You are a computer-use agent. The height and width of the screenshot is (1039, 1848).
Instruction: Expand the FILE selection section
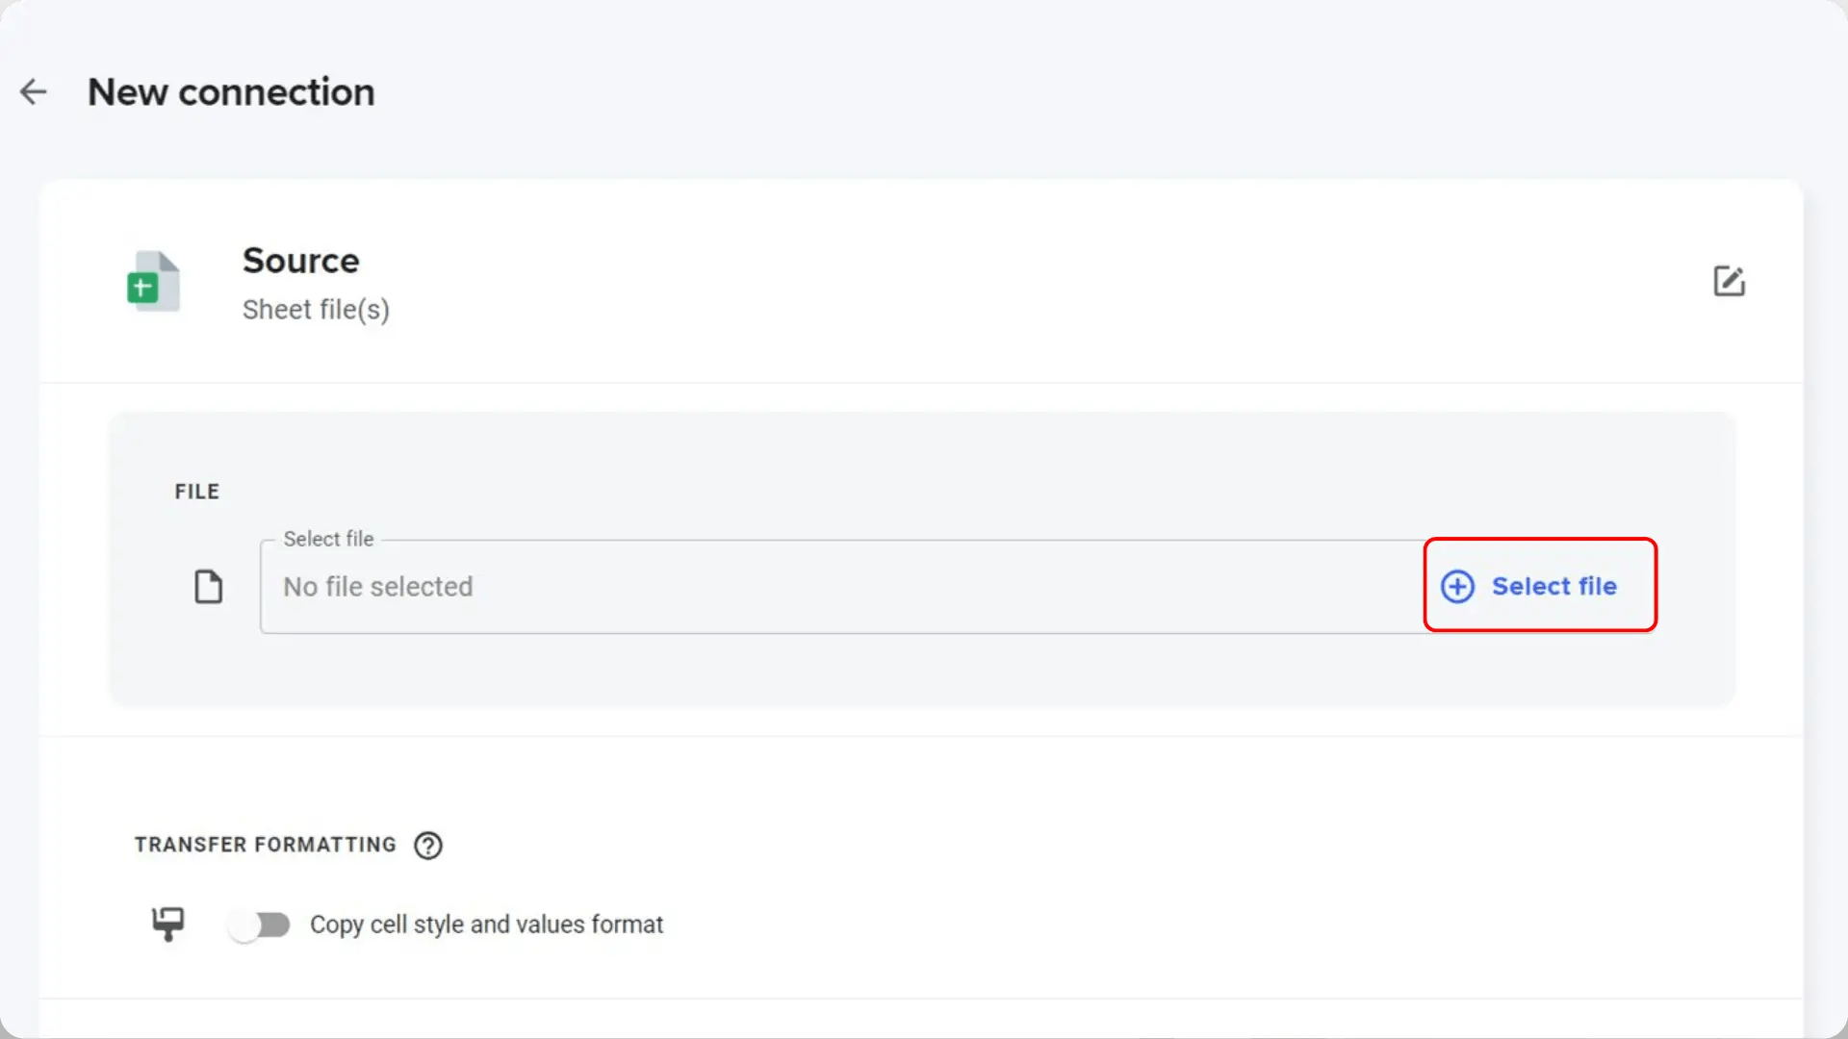tap(196, 491)
